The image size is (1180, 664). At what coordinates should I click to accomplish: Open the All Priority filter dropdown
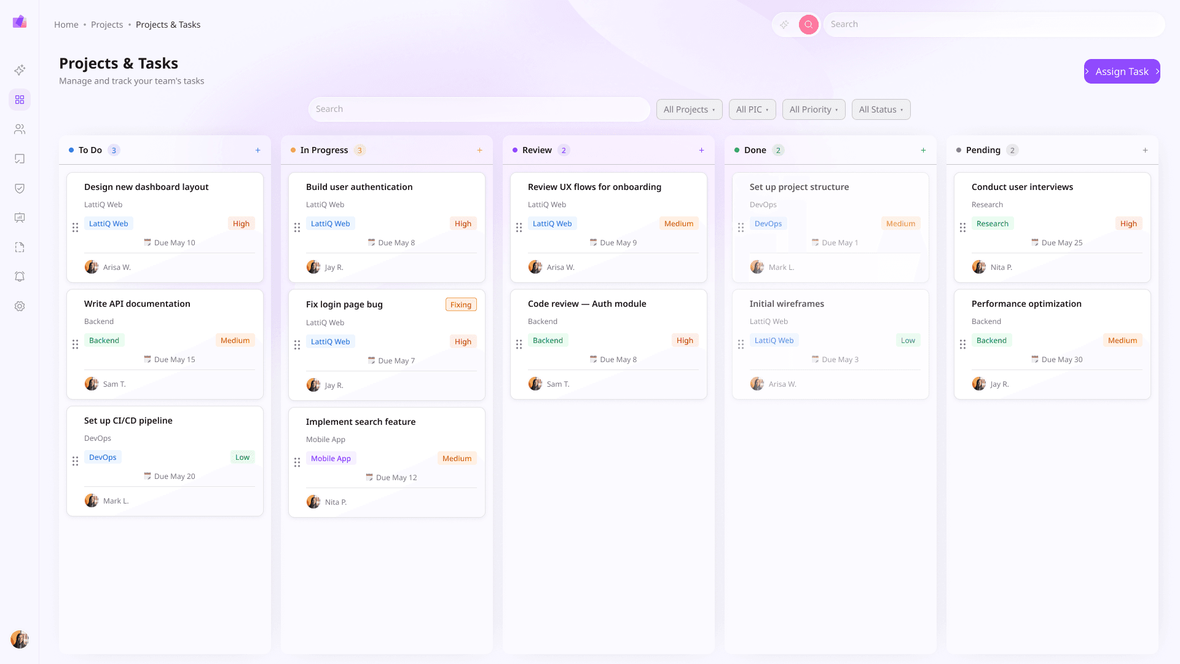tap(814, 109)
